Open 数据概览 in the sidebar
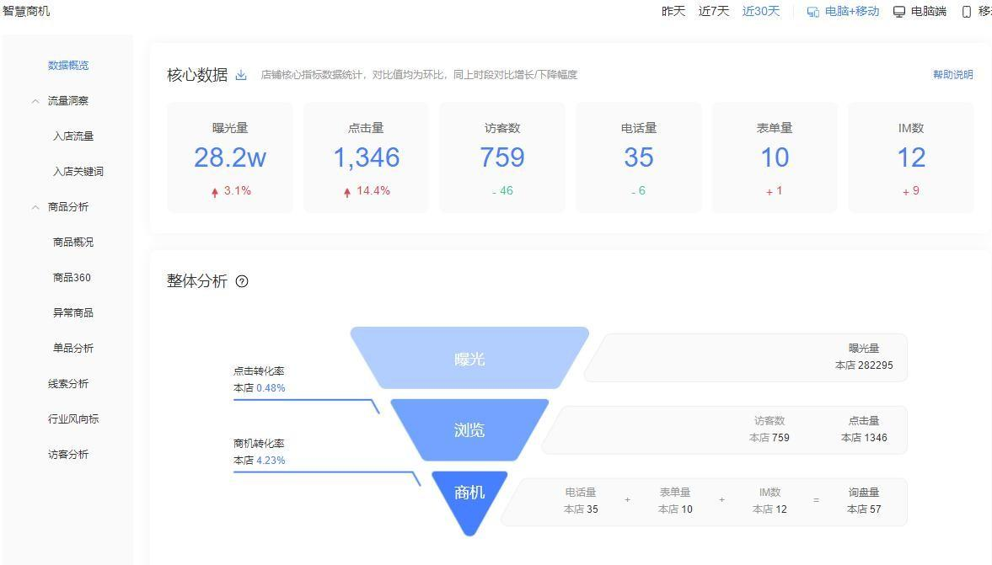Viewport: 992px width, 565px height. [x=68, y=65]
